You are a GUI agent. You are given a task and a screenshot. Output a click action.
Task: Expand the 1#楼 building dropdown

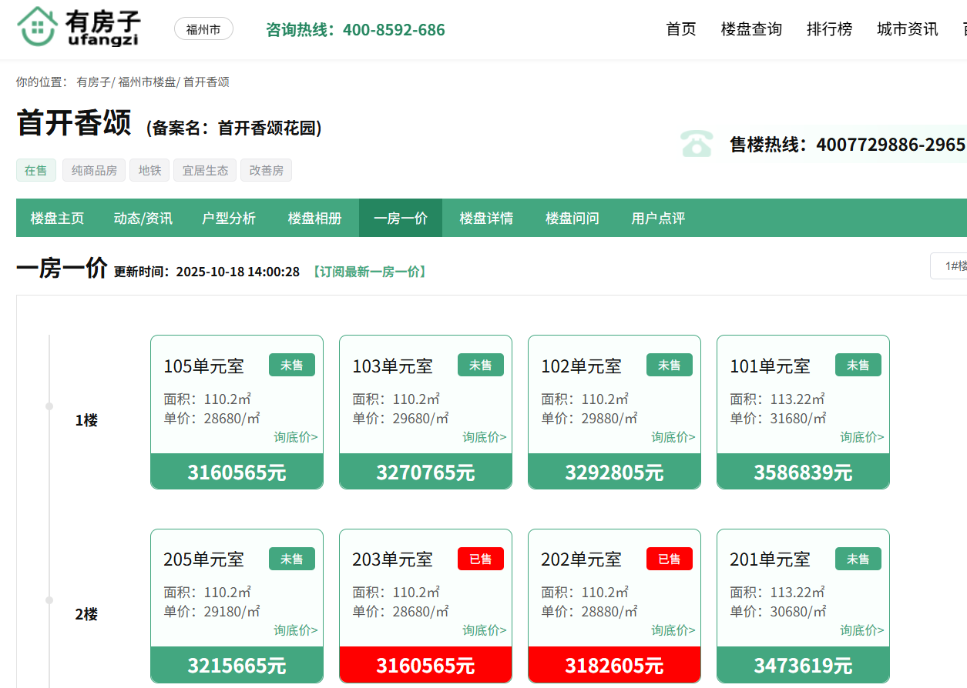click(x=949, y=266)
